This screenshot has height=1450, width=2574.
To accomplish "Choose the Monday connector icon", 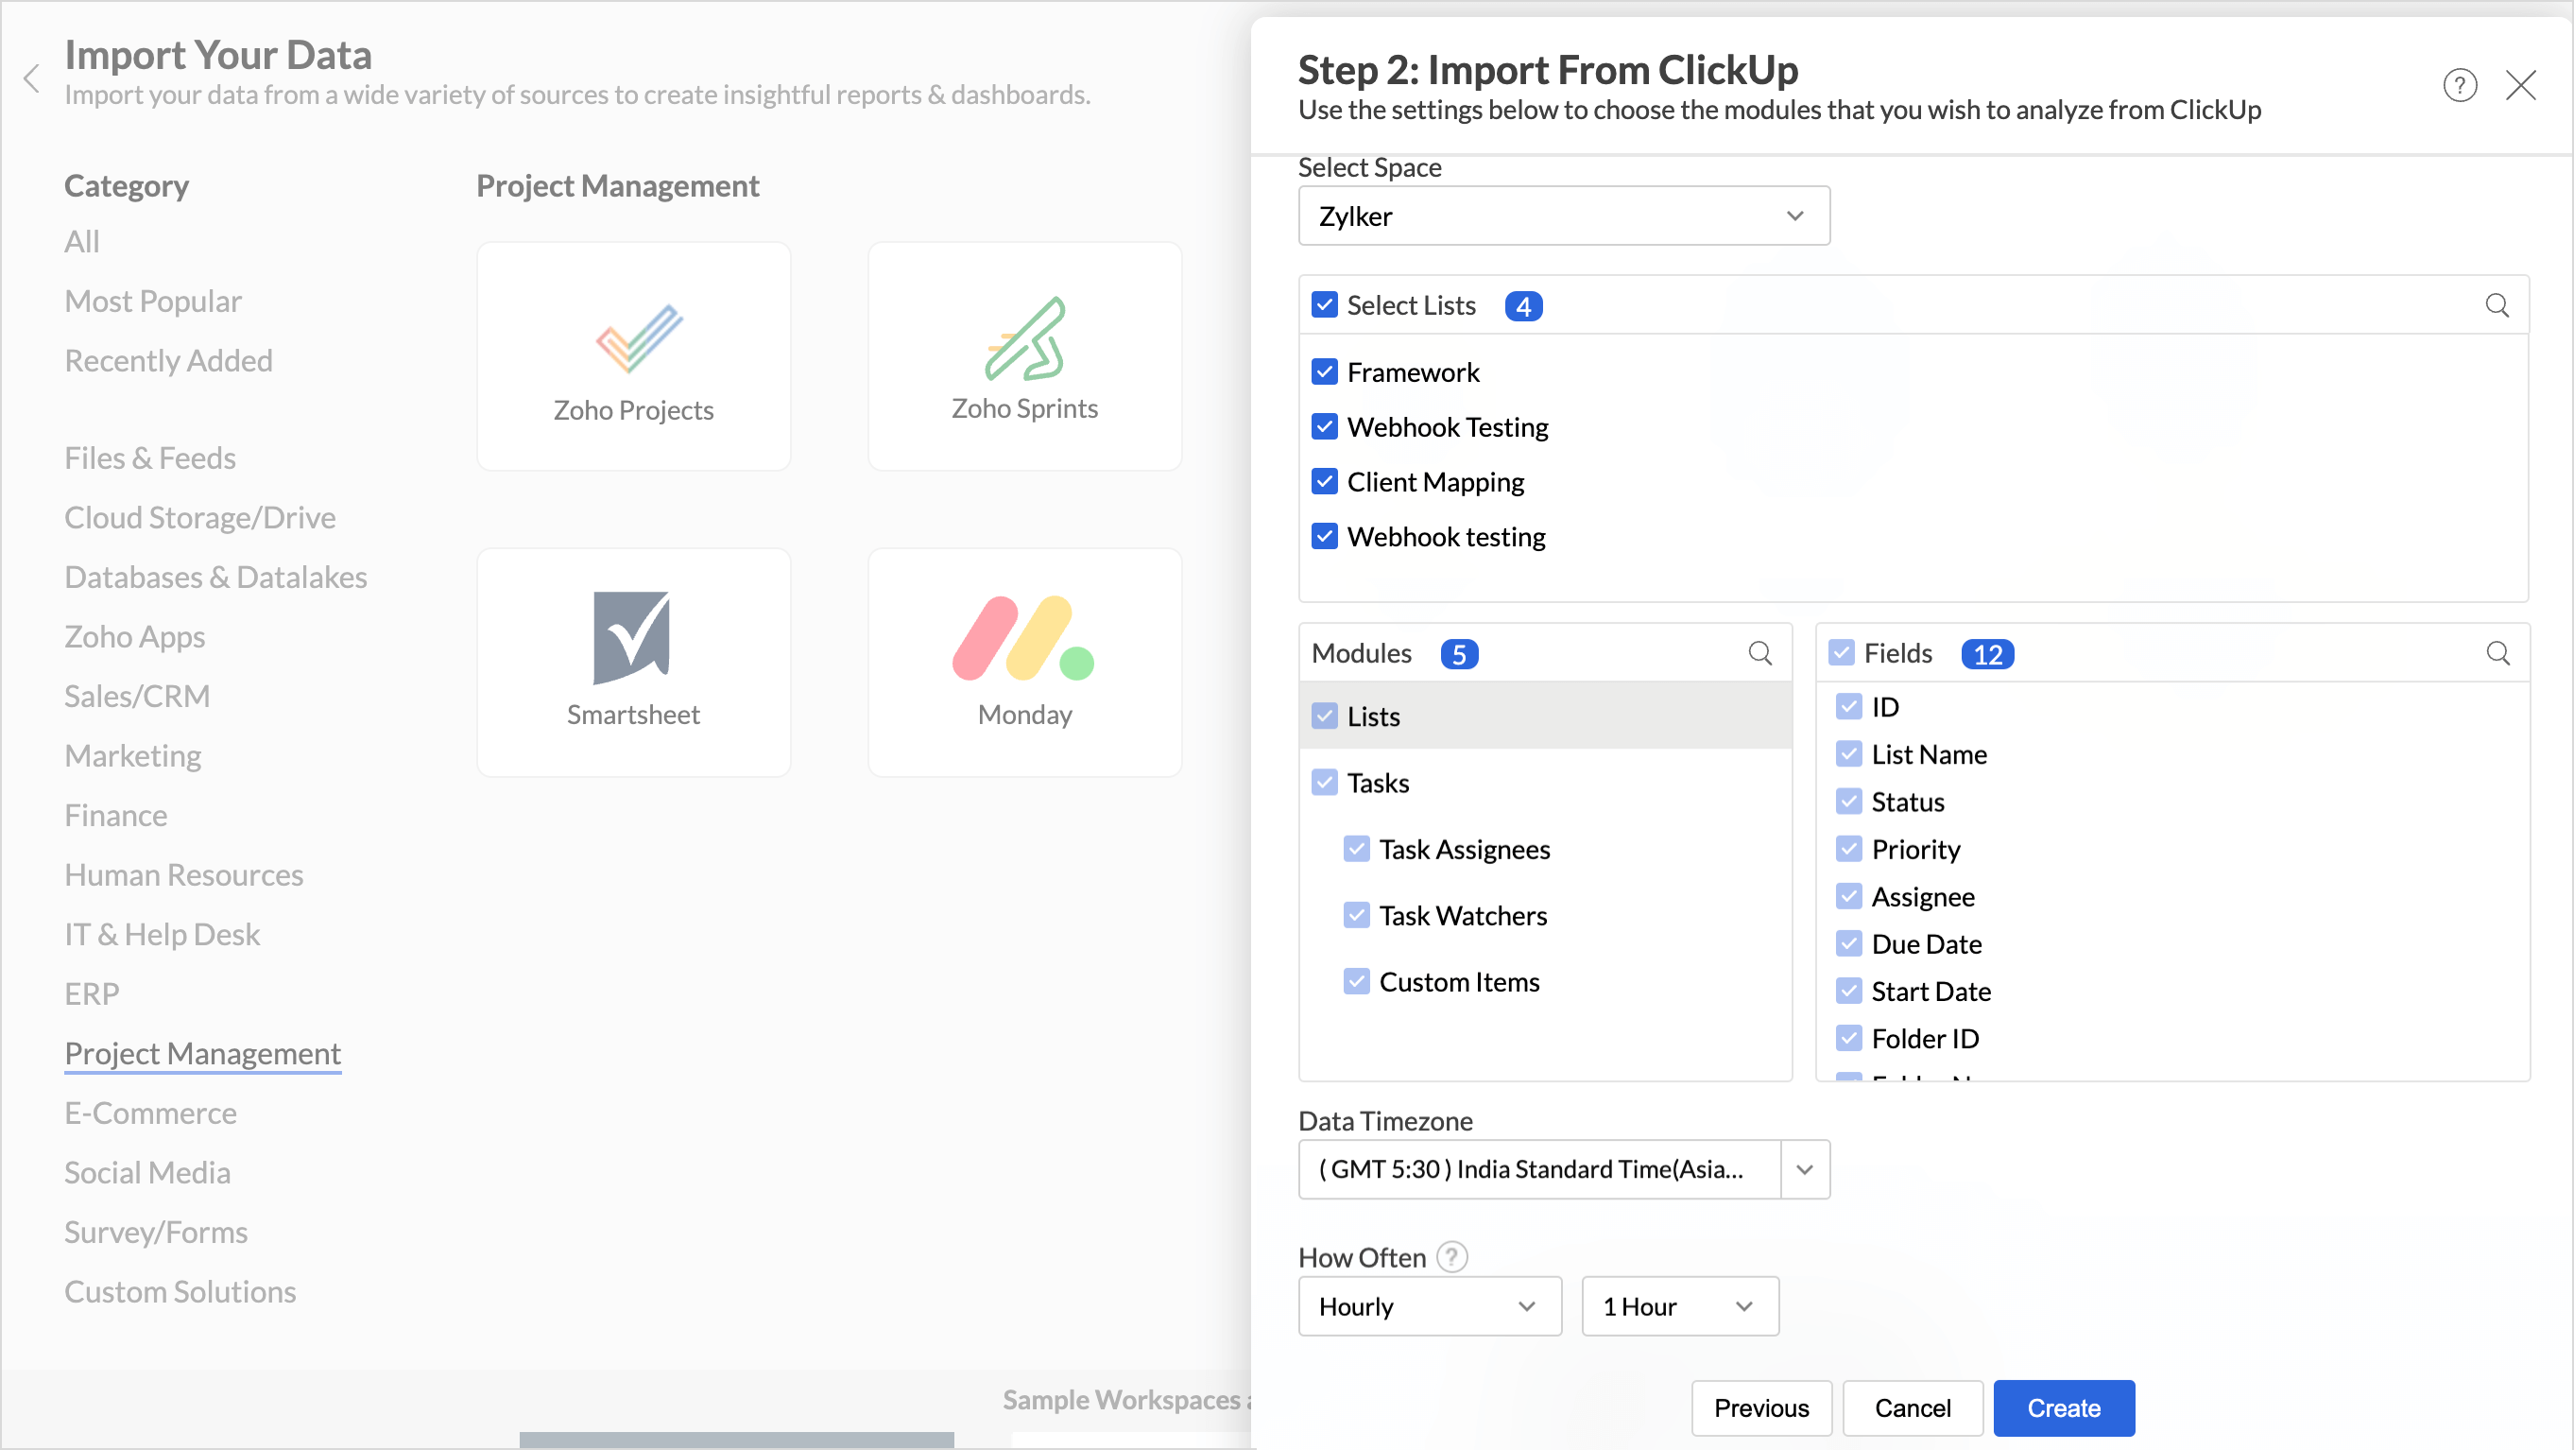I will click(x=1024, y=637).
